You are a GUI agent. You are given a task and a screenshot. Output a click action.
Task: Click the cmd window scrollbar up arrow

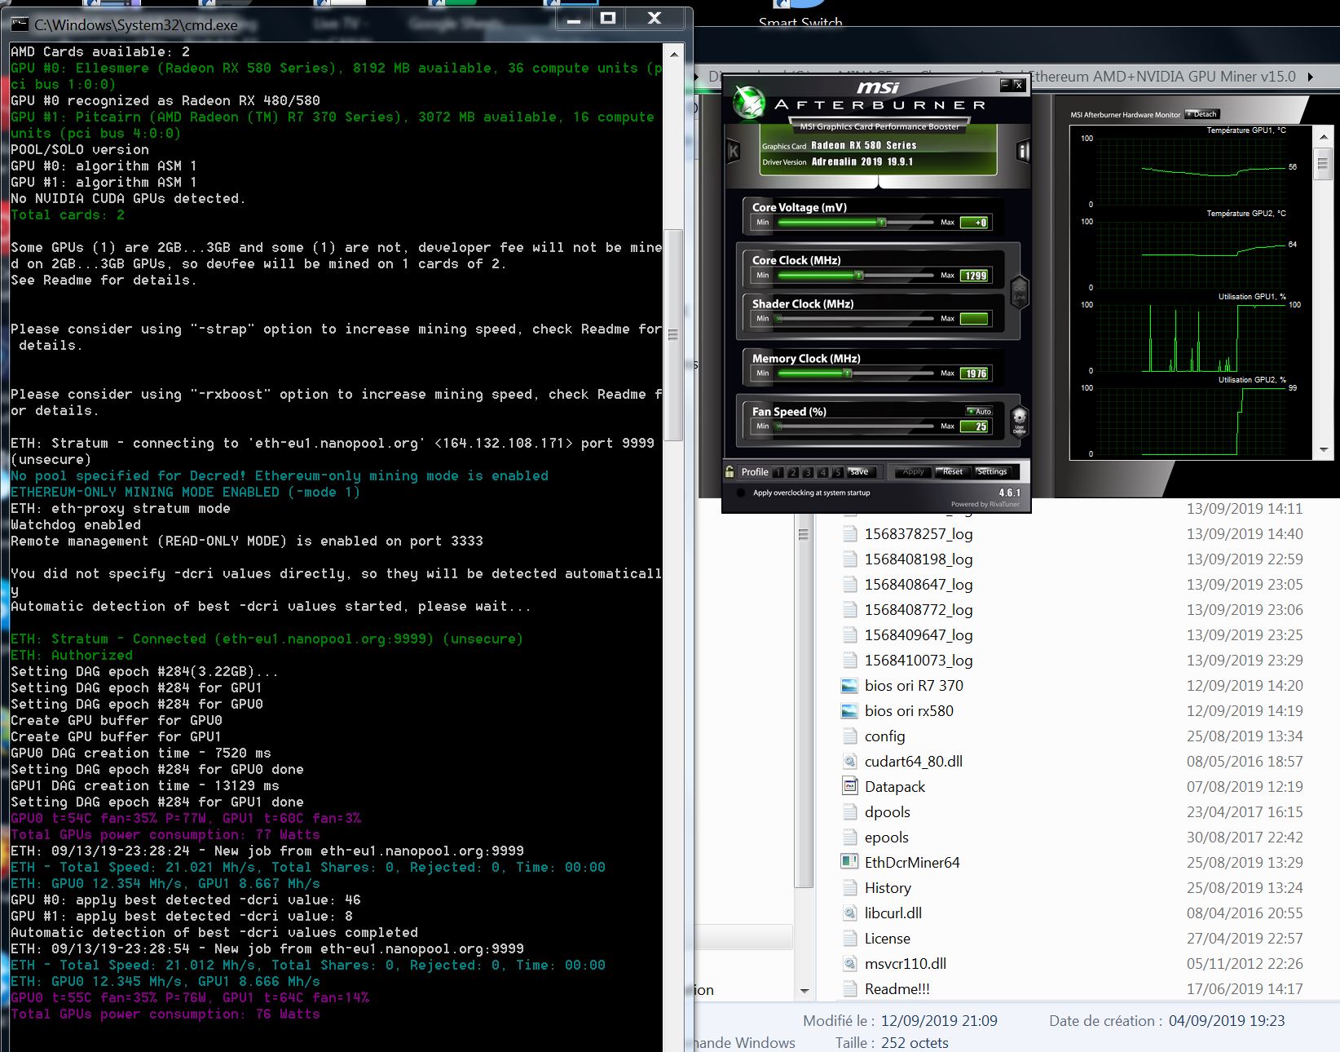(673, 55)
